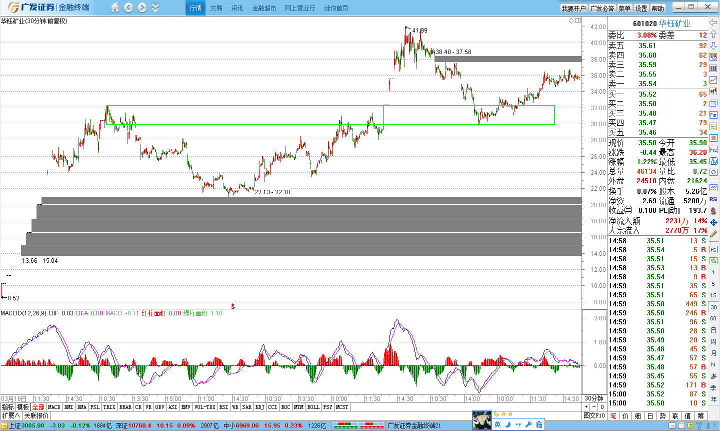Switch to the weekly (周) period
720x431 pixels.
(713, 341)
